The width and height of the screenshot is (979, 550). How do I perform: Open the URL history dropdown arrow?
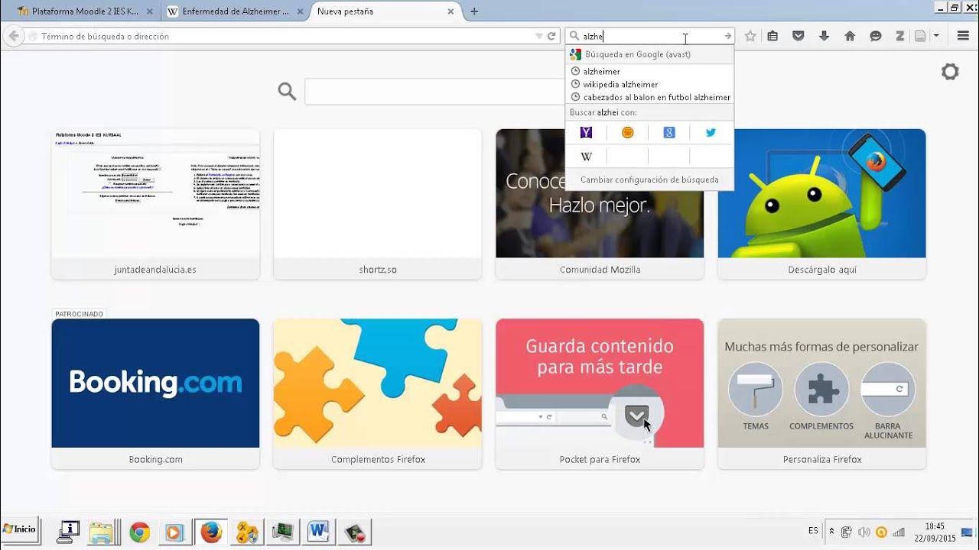pyautogui.click(x=538, y=36)
